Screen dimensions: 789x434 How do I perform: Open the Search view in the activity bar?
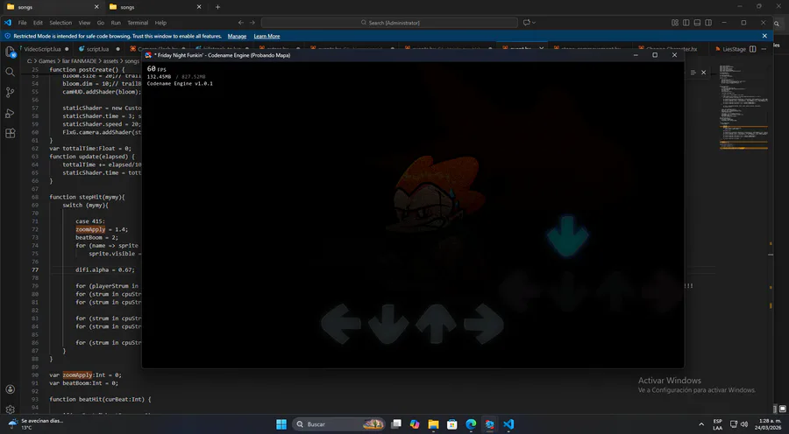10,72
